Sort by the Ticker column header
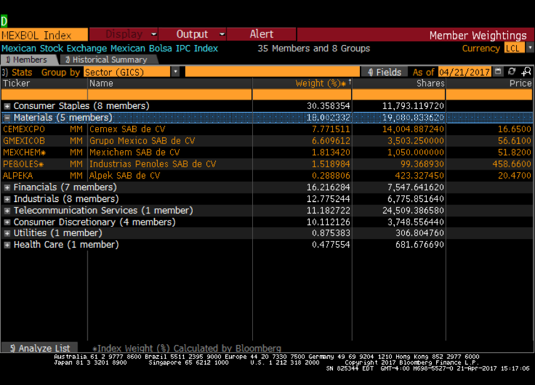The width and height of the screenshot is (535, 385). coord(16,83)
